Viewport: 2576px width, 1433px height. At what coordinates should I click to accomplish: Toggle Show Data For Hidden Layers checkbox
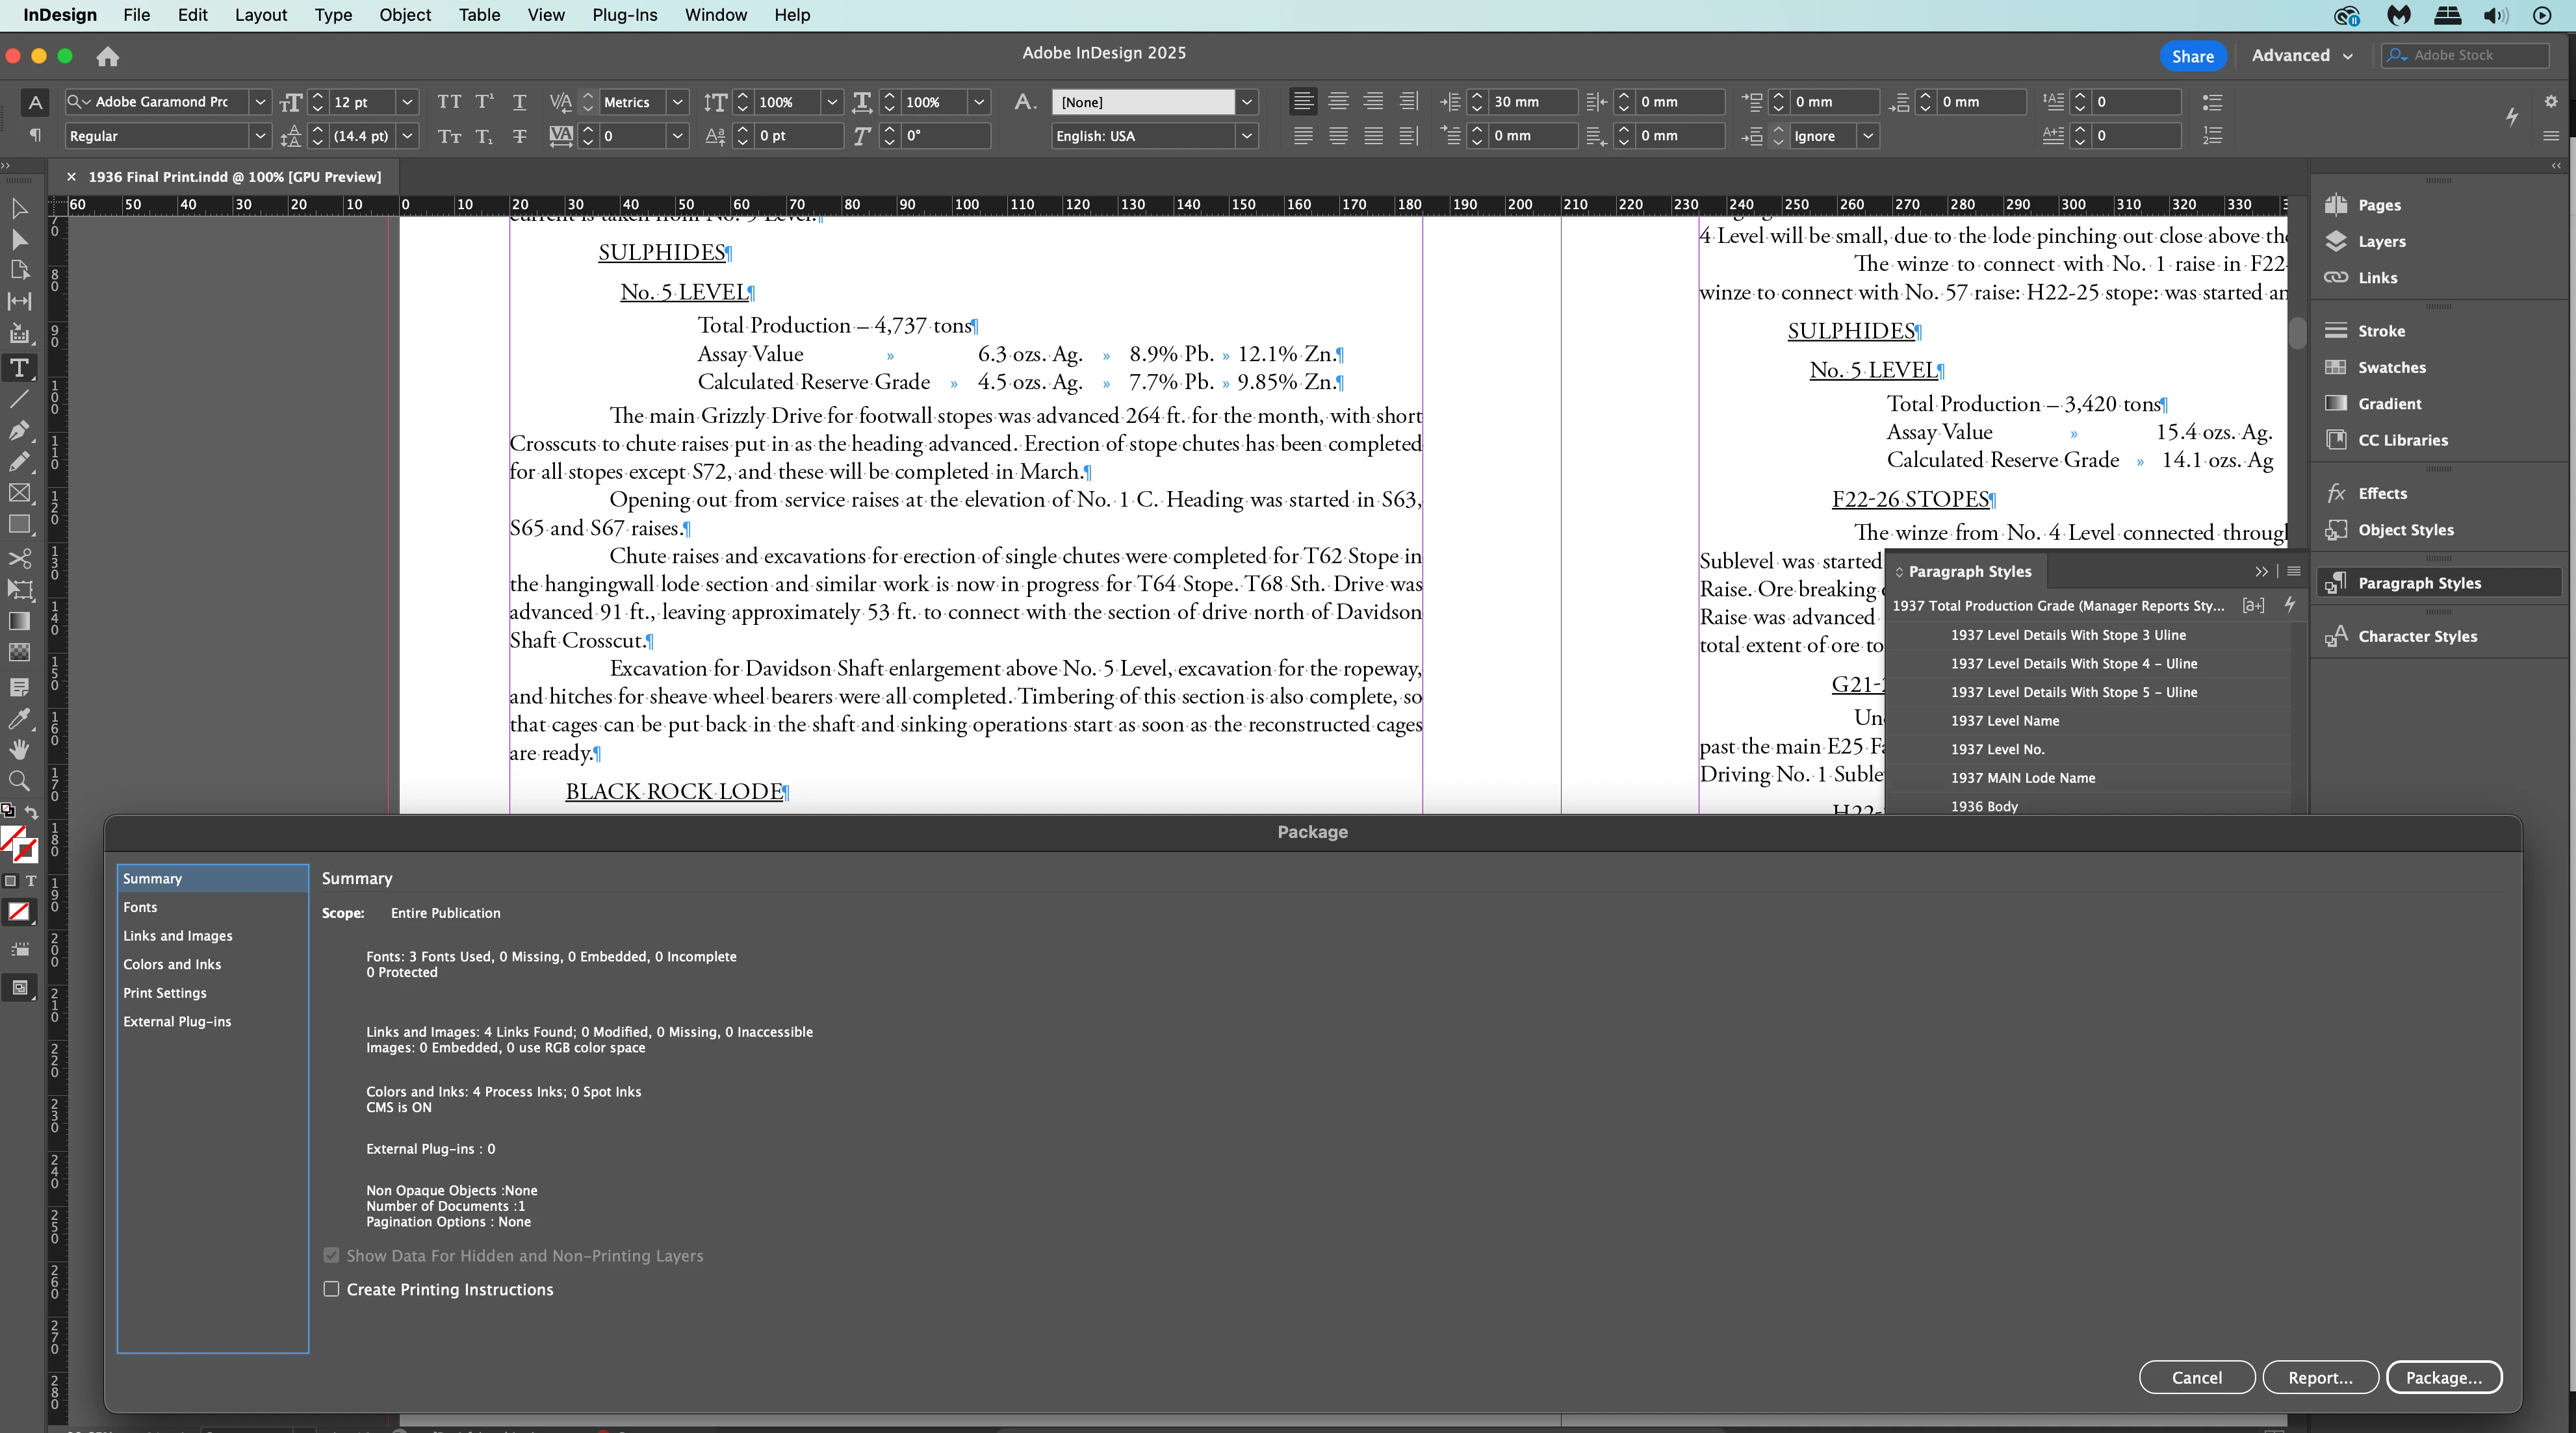[331, 1255]
